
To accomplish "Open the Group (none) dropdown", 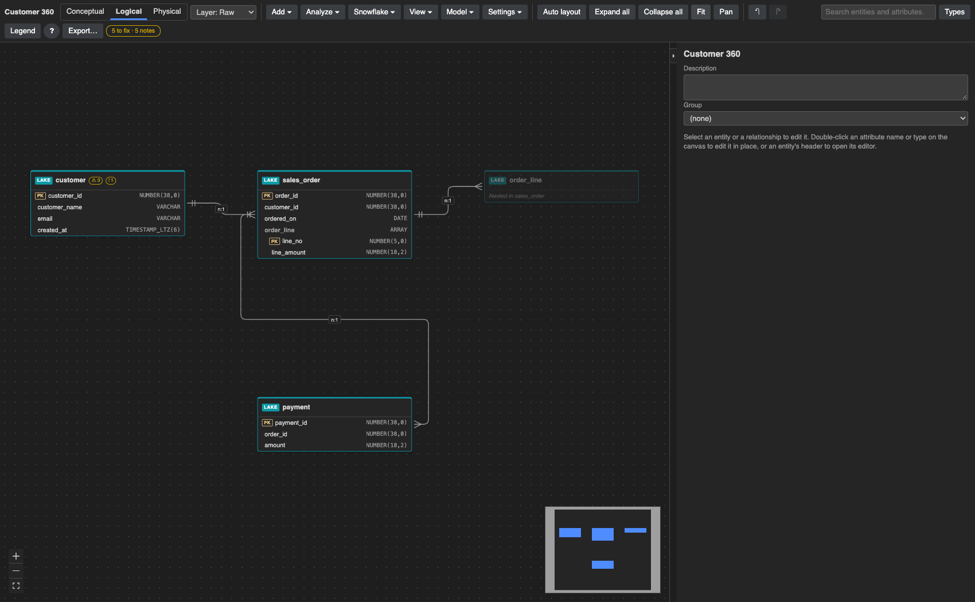I will (826, 119).
